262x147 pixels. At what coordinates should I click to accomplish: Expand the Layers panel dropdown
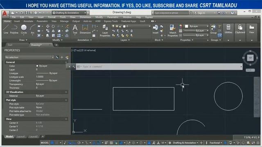125,40
